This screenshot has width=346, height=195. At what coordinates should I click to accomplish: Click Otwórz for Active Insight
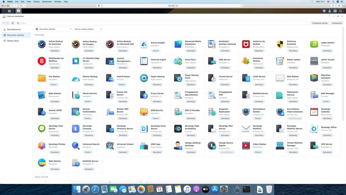pyautogui.click(x=156, y=51)
